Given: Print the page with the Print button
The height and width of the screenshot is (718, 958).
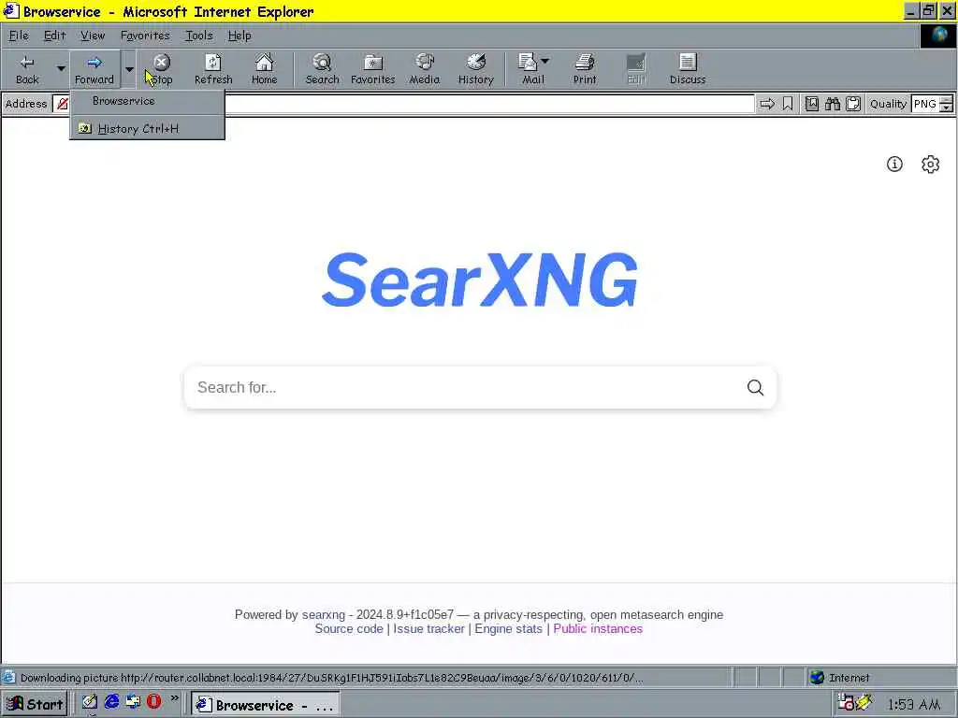Looking at the screenshot, I should tap(585, 69).
